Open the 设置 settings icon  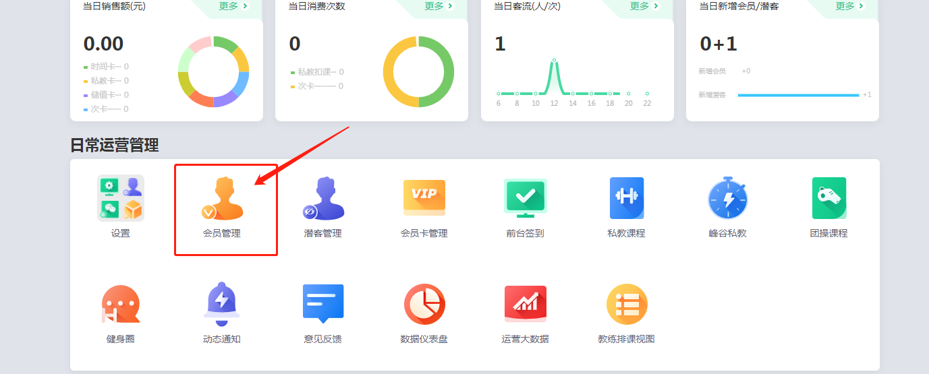coord(121,199)
